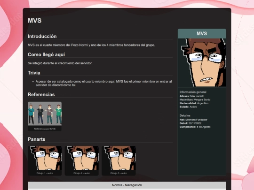The image size is (254, 190).
Task: Open the Dibujo 2 fanart thumbnail
Action: [x=82, y=158]
